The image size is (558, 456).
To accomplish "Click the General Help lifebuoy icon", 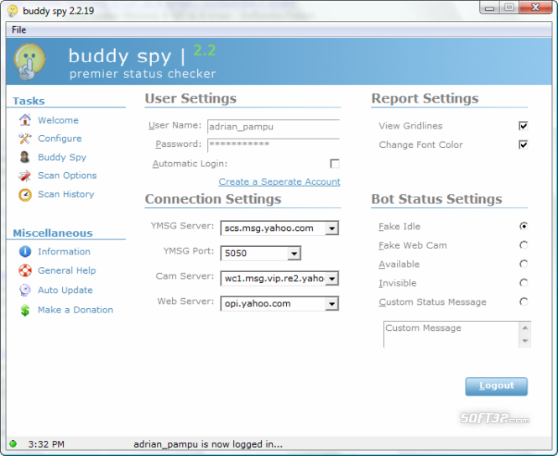I will pyautogui.click(x=24, y=270).
